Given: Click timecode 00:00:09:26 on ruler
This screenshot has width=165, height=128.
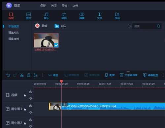Looking at the screenshot, I should (x=83, y=84).
